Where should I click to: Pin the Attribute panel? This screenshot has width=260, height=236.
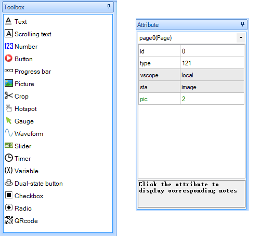(243, 24)
